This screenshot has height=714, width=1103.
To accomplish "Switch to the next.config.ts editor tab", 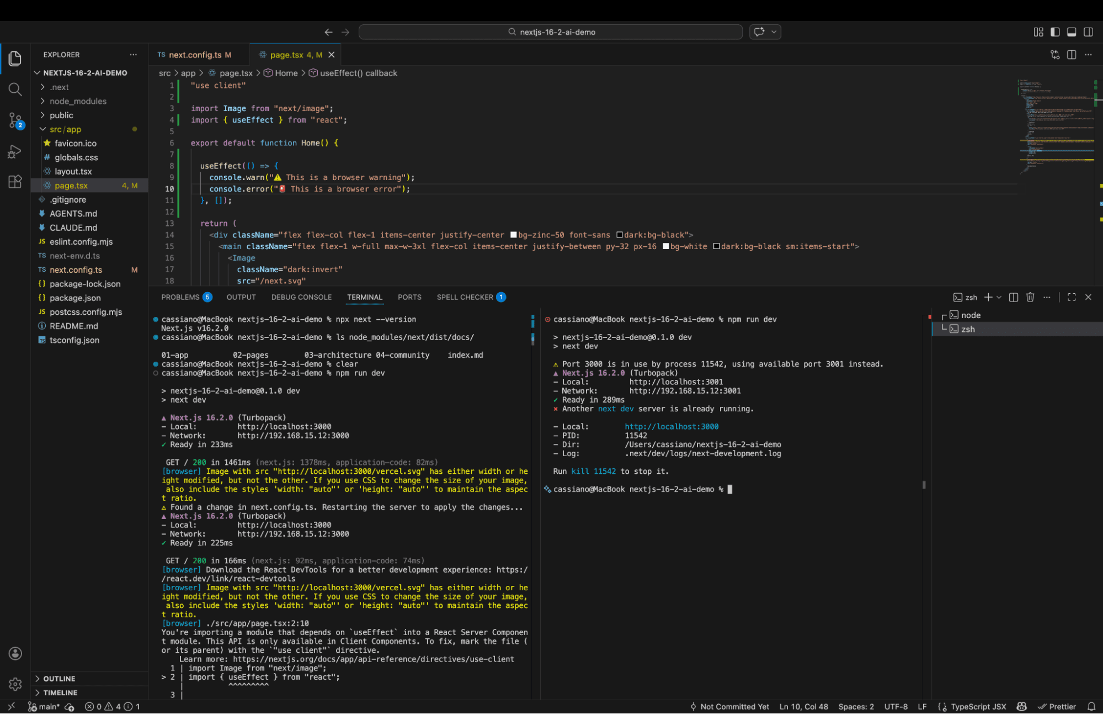I will (x=195, y=55).
